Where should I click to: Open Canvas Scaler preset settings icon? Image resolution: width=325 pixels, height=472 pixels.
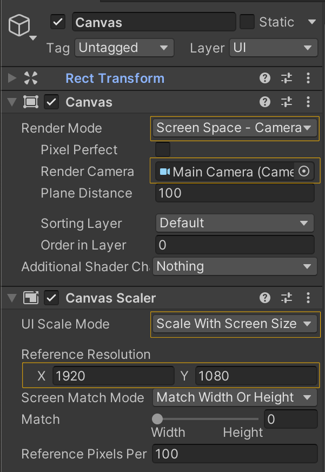[x=287, y=298]
